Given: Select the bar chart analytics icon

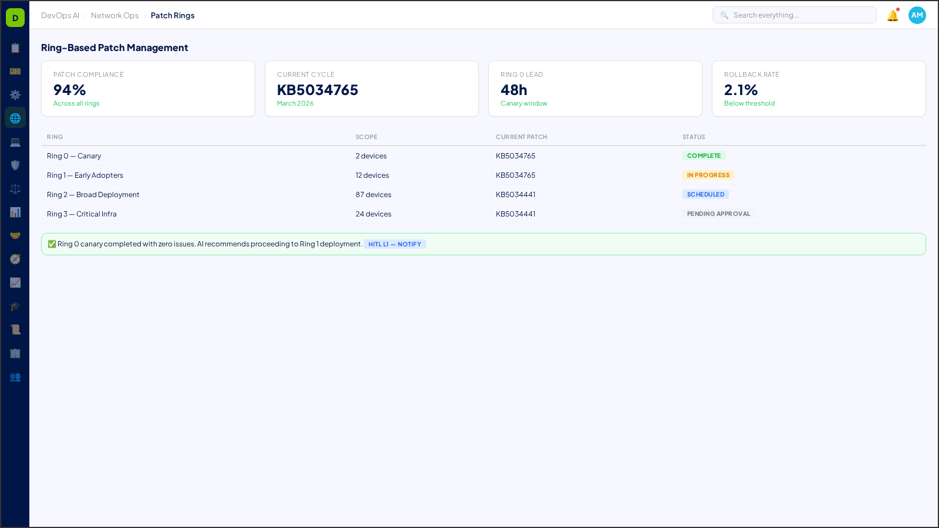Looking at the screenshot, I should (15, 212).
